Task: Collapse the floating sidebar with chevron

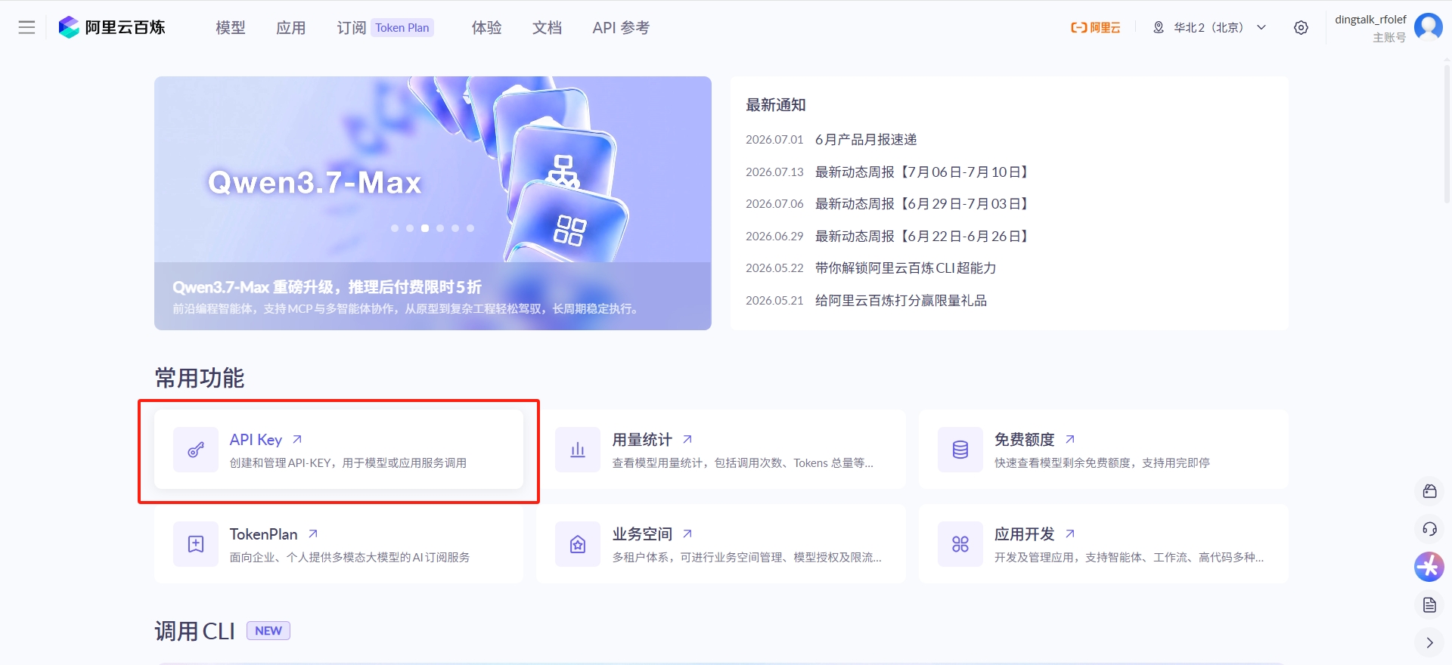Action: (1429, 642)
